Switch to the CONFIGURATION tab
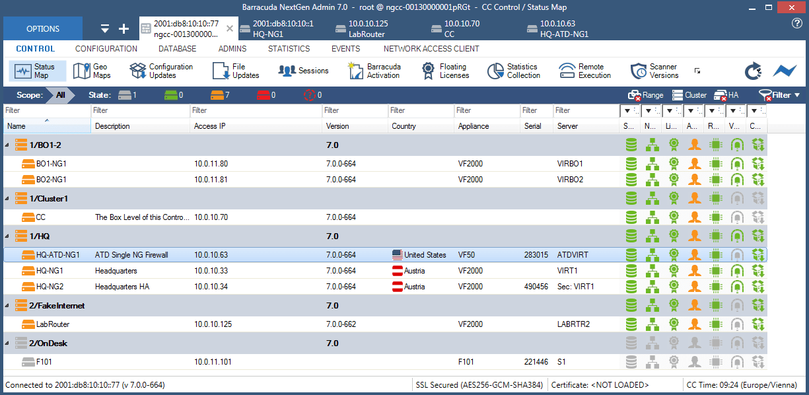The width and height of the screenshot is (809, 395). pos(106,49)
